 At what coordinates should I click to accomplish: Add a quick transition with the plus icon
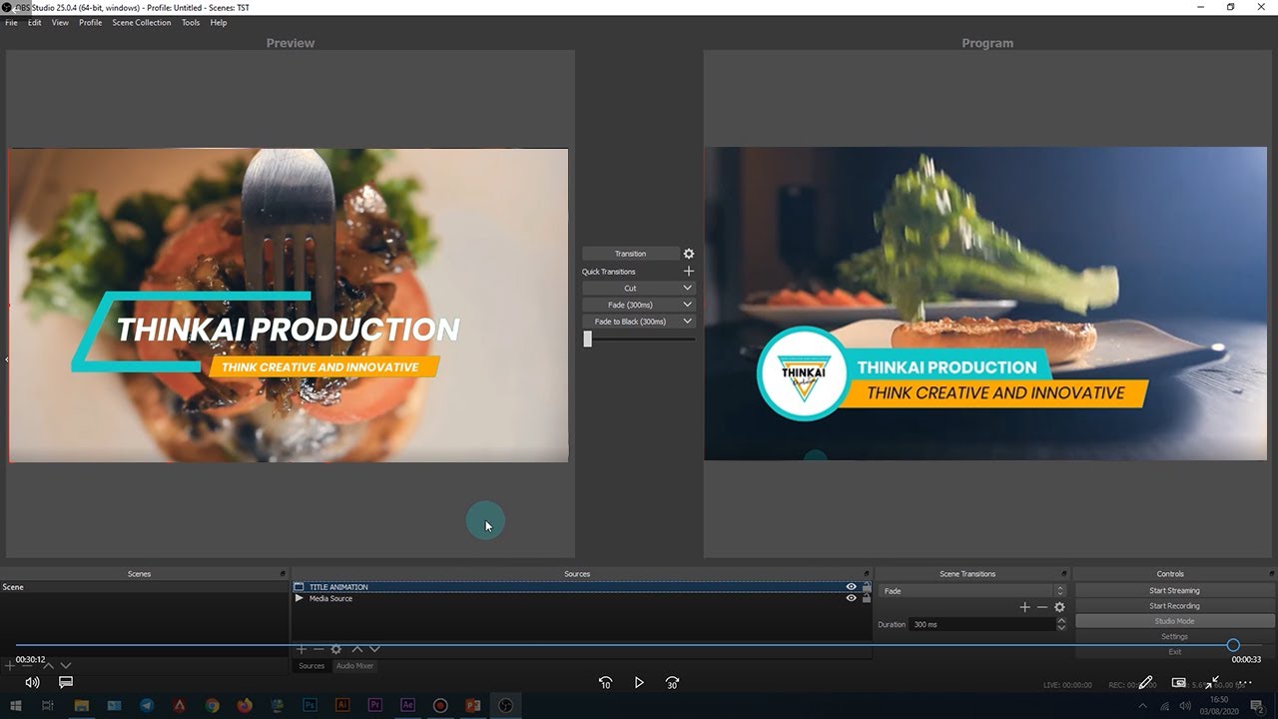click(x=688, y=271)
